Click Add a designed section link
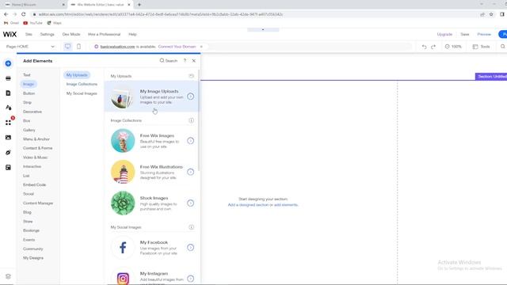 [x=248, y=205]
